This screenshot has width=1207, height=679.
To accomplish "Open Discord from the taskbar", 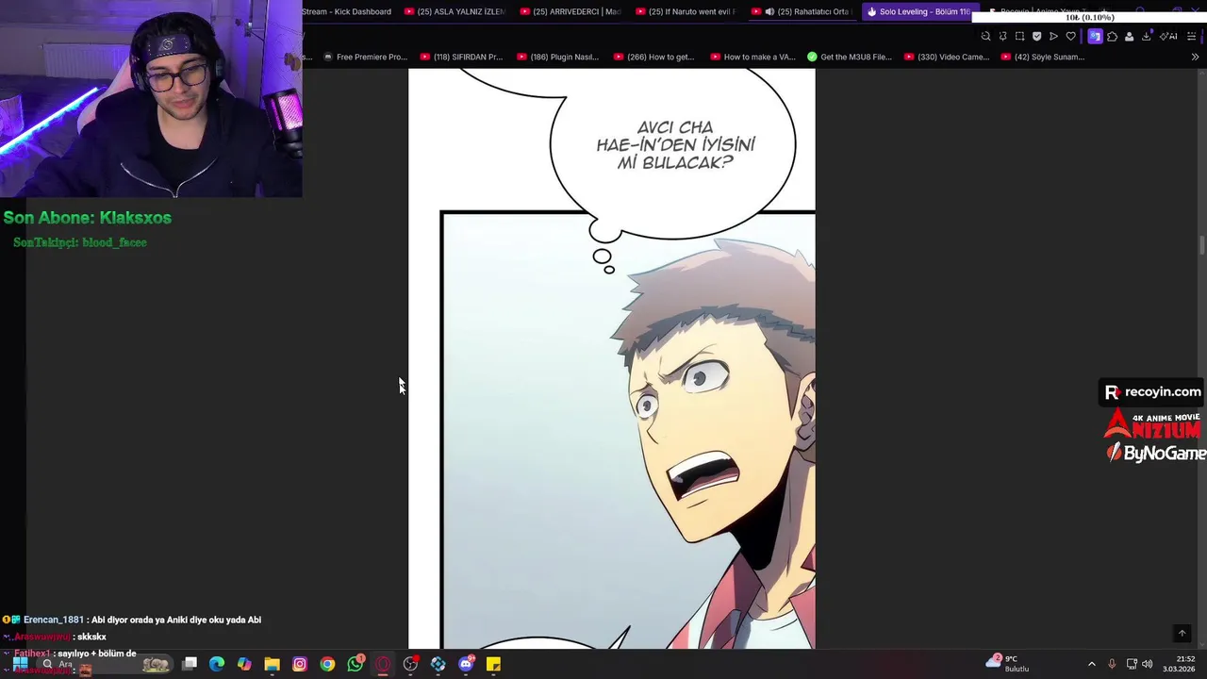I will pyautogui.click(x=466, y=664).
